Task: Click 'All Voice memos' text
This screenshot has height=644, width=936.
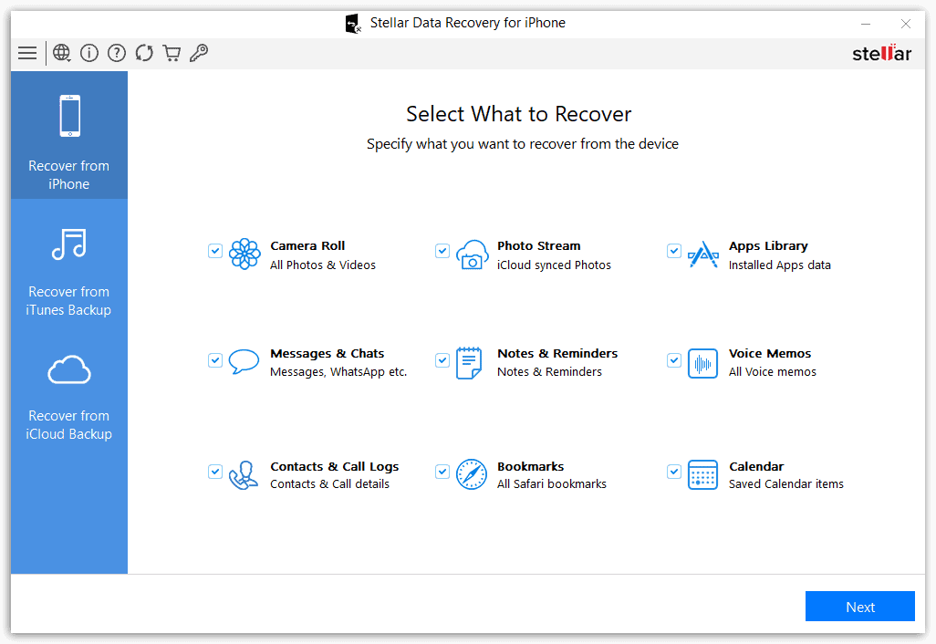Action: 773,372
